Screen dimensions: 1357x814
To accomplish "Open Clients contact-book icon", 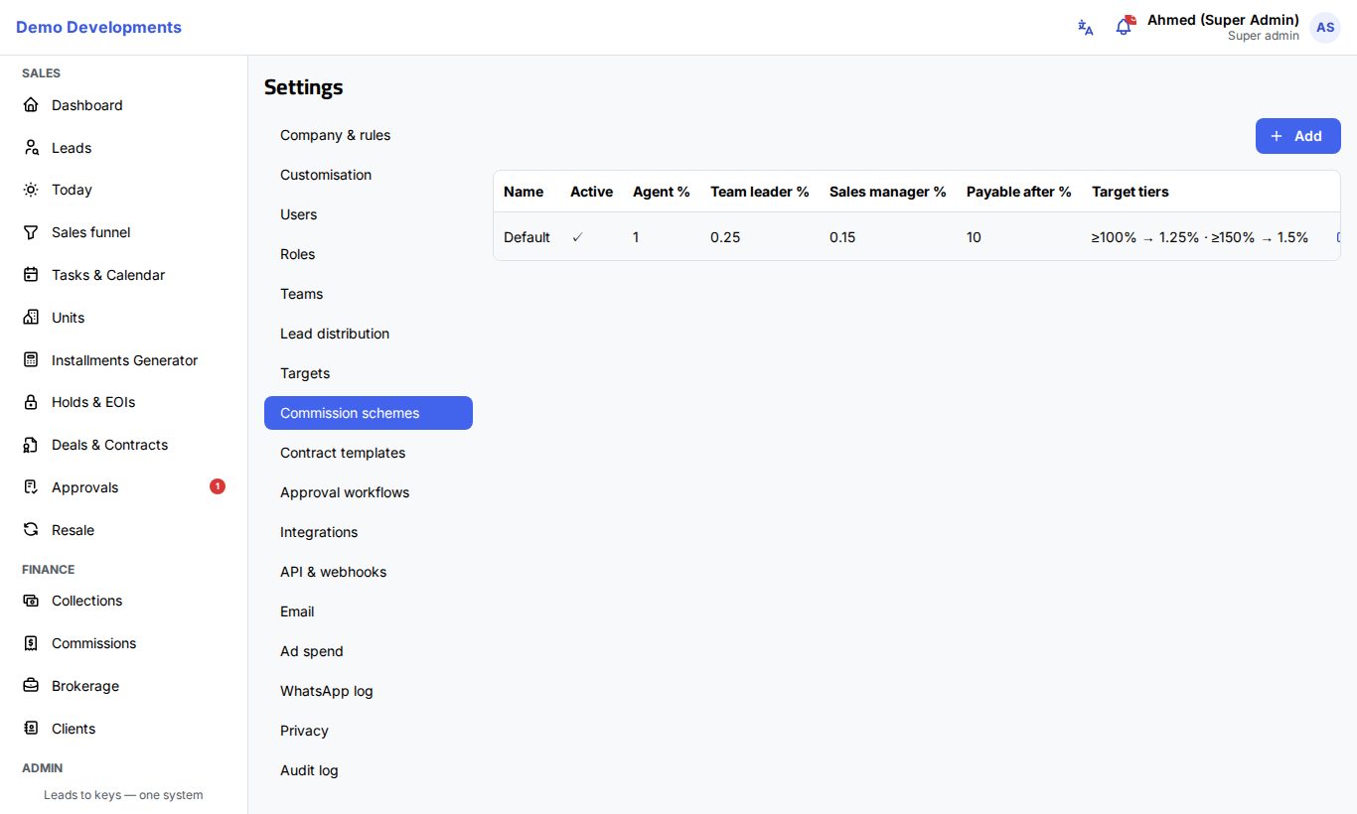I will pyautogui.click(x=31, y=729).
